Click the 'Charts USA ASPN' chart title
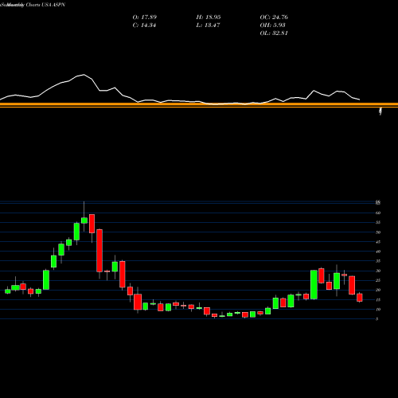 pos(45,5)
